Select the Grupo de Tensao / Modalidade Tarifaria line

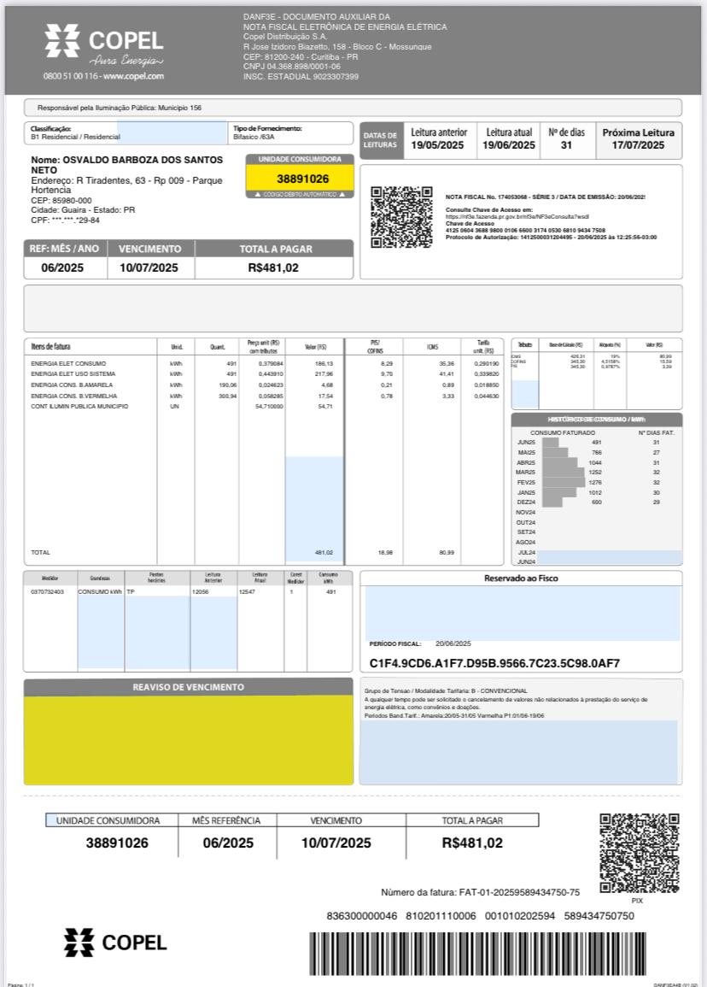pos(446,690)
